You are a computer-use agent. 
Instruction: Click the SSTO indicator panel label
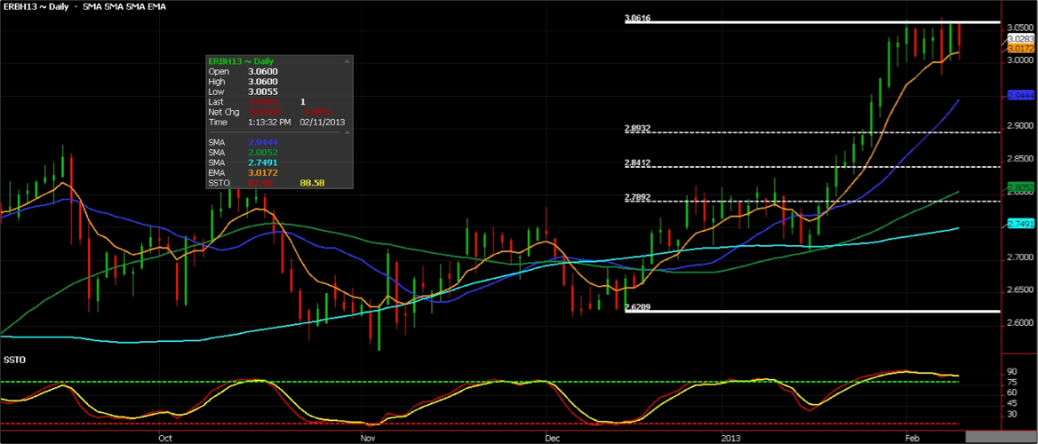point(14,359)
